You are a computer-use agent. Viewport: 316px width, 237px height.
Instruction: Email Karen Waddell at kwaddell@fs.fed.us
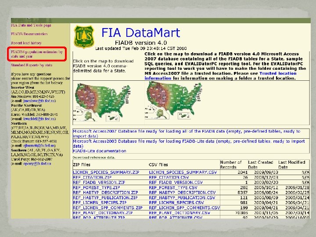(39, 118)
